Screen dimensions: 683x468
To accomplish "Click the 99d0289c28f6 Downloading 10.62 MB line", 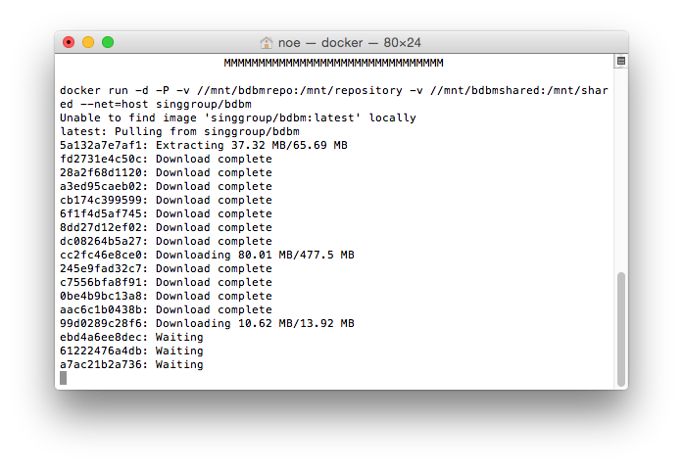I will [x=207, y=323].
